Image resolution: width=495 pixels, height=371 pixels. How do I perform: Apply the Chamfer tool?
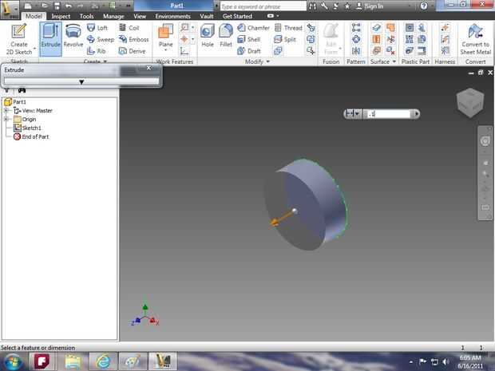[x=253, y=28]
